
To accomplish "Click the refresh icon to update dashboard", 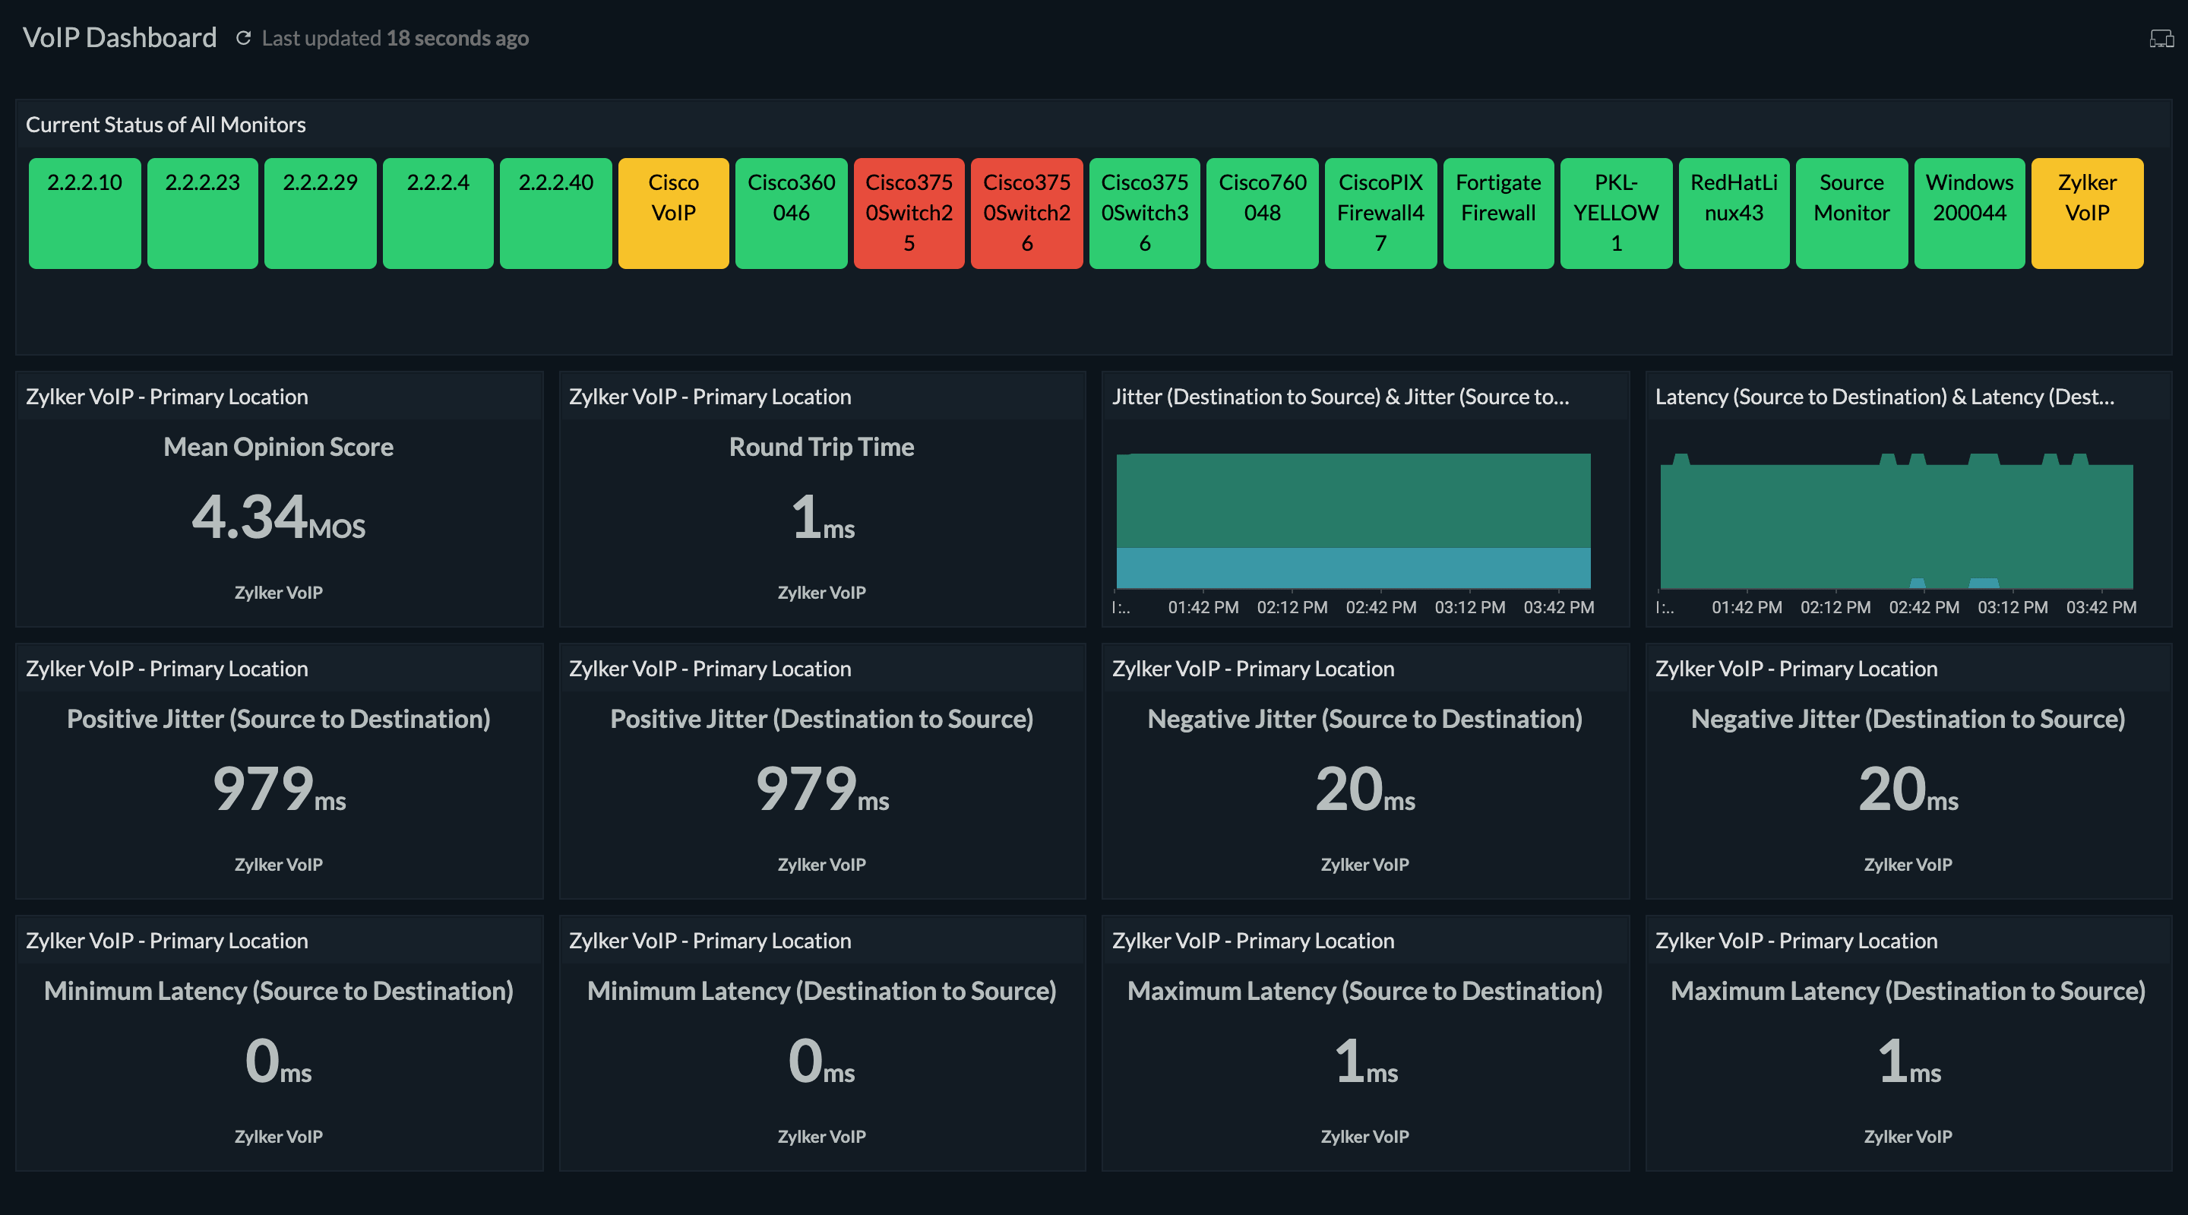I will coord(242,36).
